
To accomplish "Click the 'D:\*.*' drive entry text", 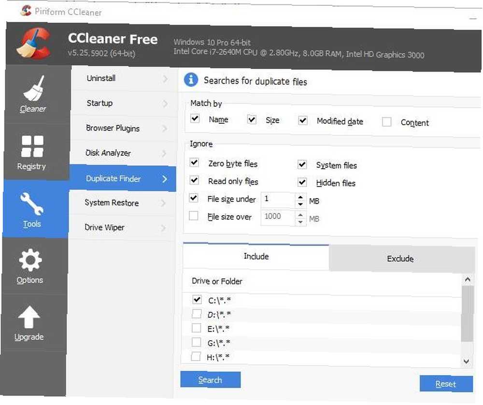I will tap(219, 315).
